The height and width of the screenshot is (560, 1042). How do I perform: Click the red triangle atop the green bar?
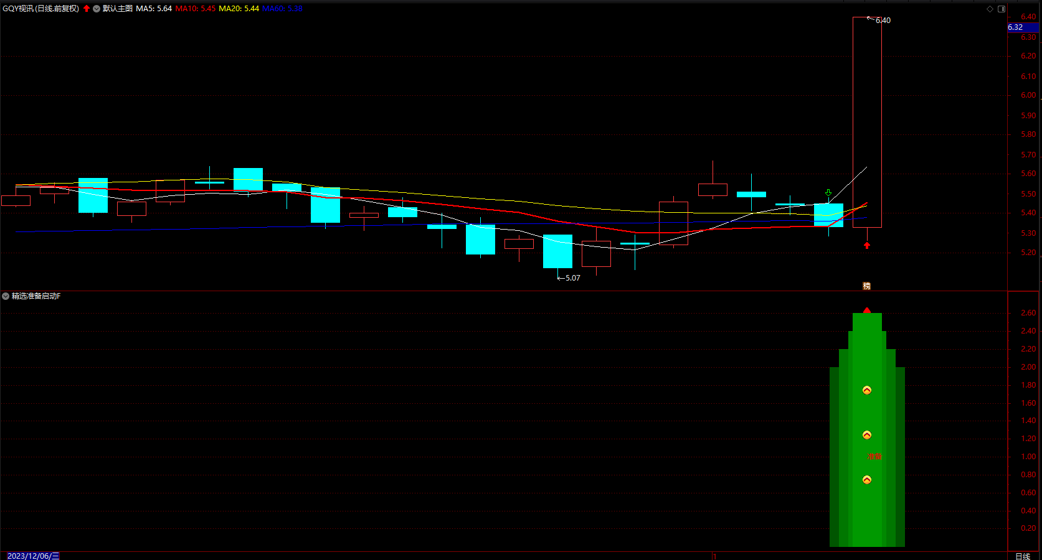(867, 310)
